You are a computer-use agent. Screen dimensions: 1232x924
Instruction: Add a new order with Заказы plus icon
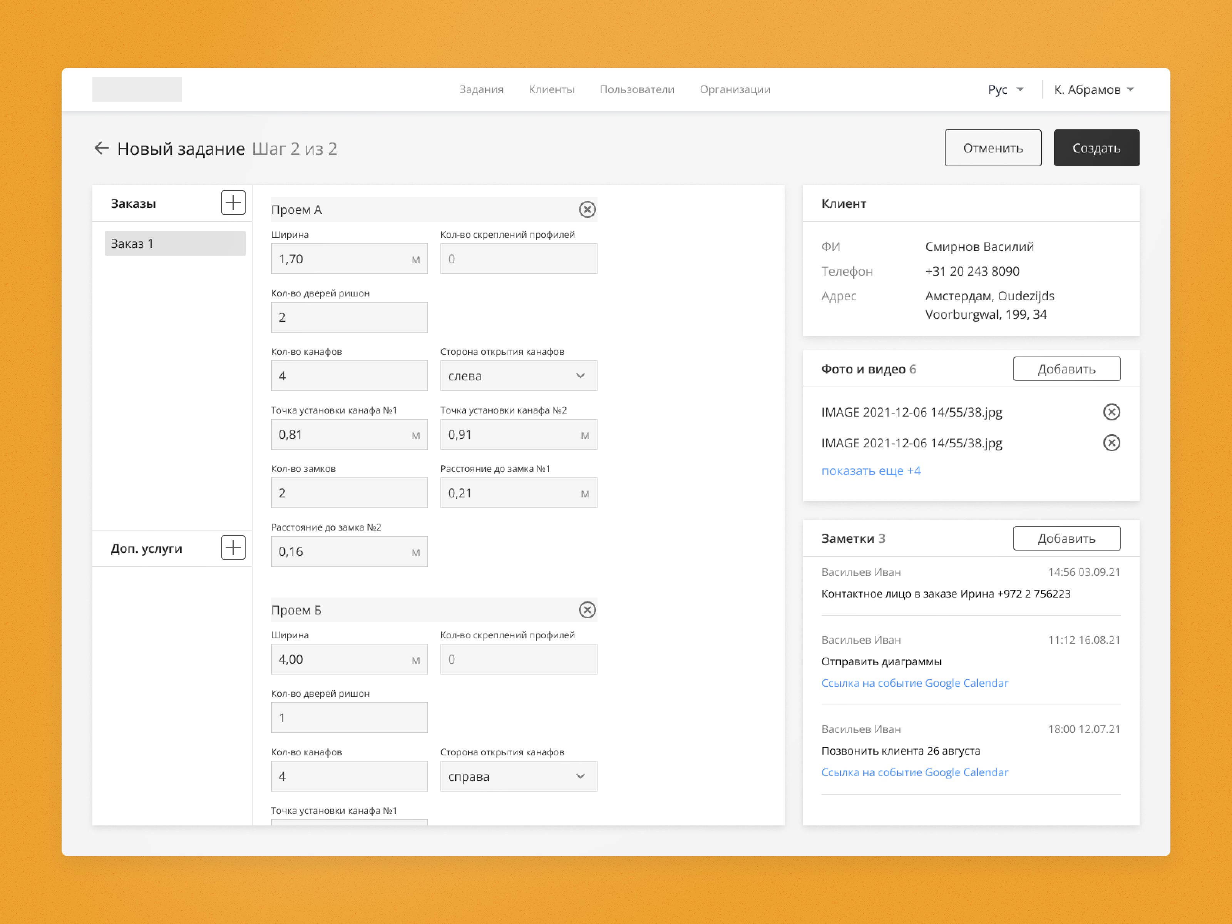click(x=233, y=203)
